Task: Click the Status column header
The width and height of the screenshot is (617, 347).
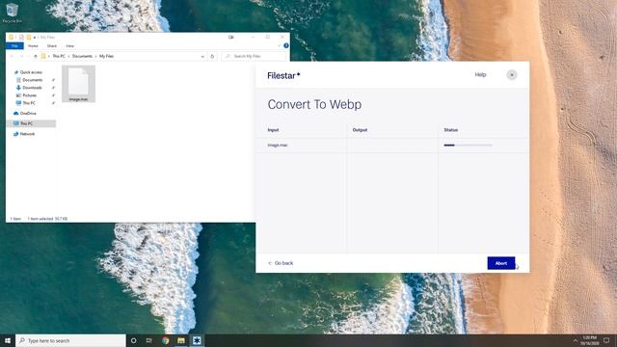Action: (450, 130)
